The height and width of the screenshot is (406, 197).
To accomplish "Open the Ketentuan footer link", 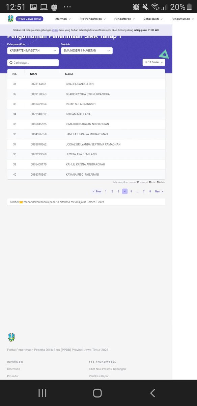I will pyautogui.click(x=13, y=369).
